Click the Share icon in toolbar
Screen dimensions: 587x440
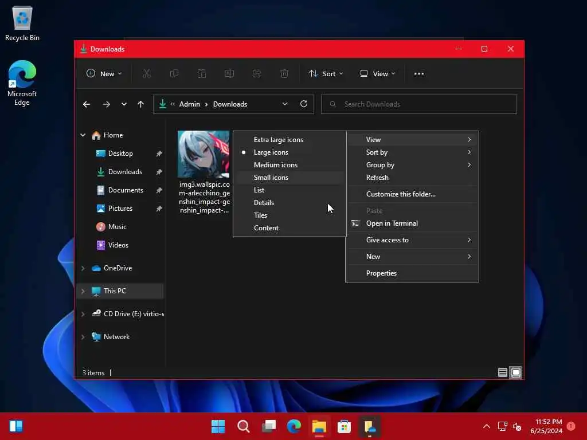257,74
